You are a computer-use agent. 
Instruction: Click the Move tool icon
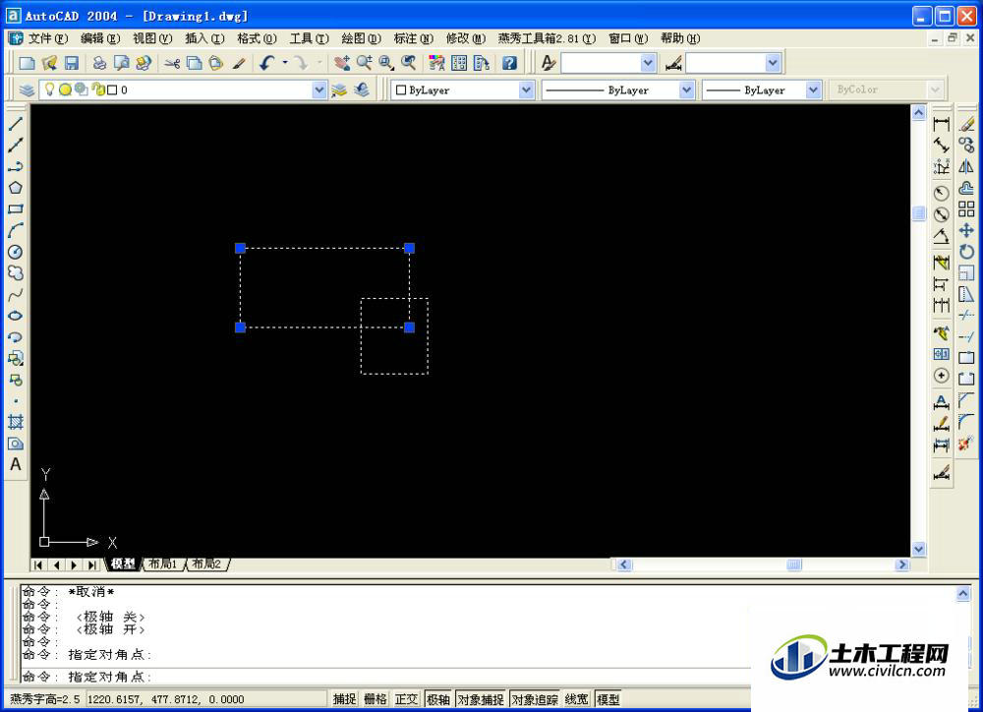(966, 230)
